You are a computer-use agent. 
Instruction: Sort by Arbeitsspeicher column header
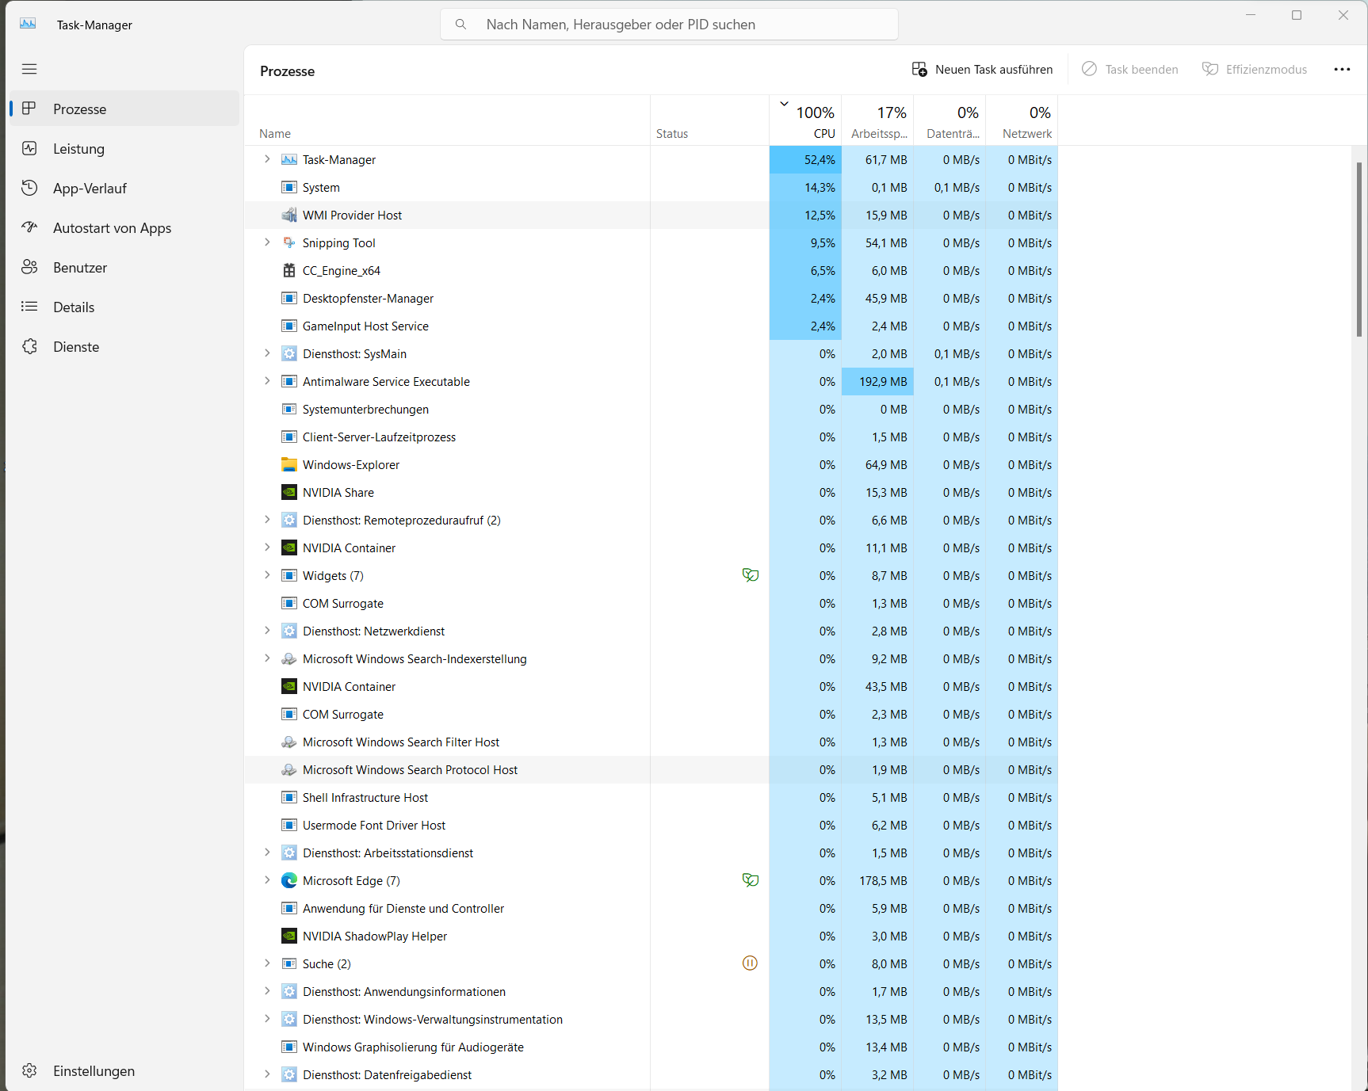(x=877, y=120)
